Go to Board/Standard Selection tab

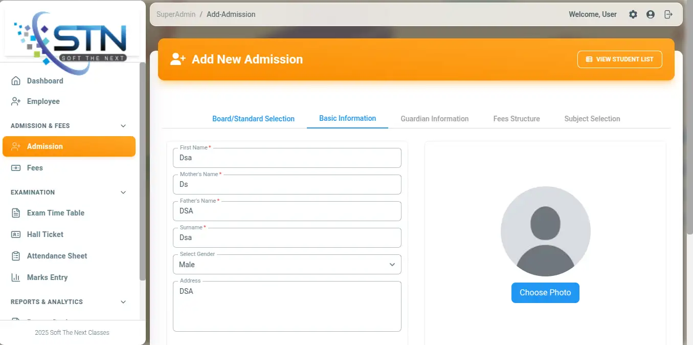(x=253, y=119)
